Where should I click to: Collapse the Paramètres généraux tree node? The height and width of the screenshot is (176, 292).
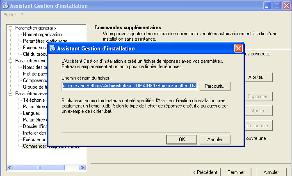point(11,28)
